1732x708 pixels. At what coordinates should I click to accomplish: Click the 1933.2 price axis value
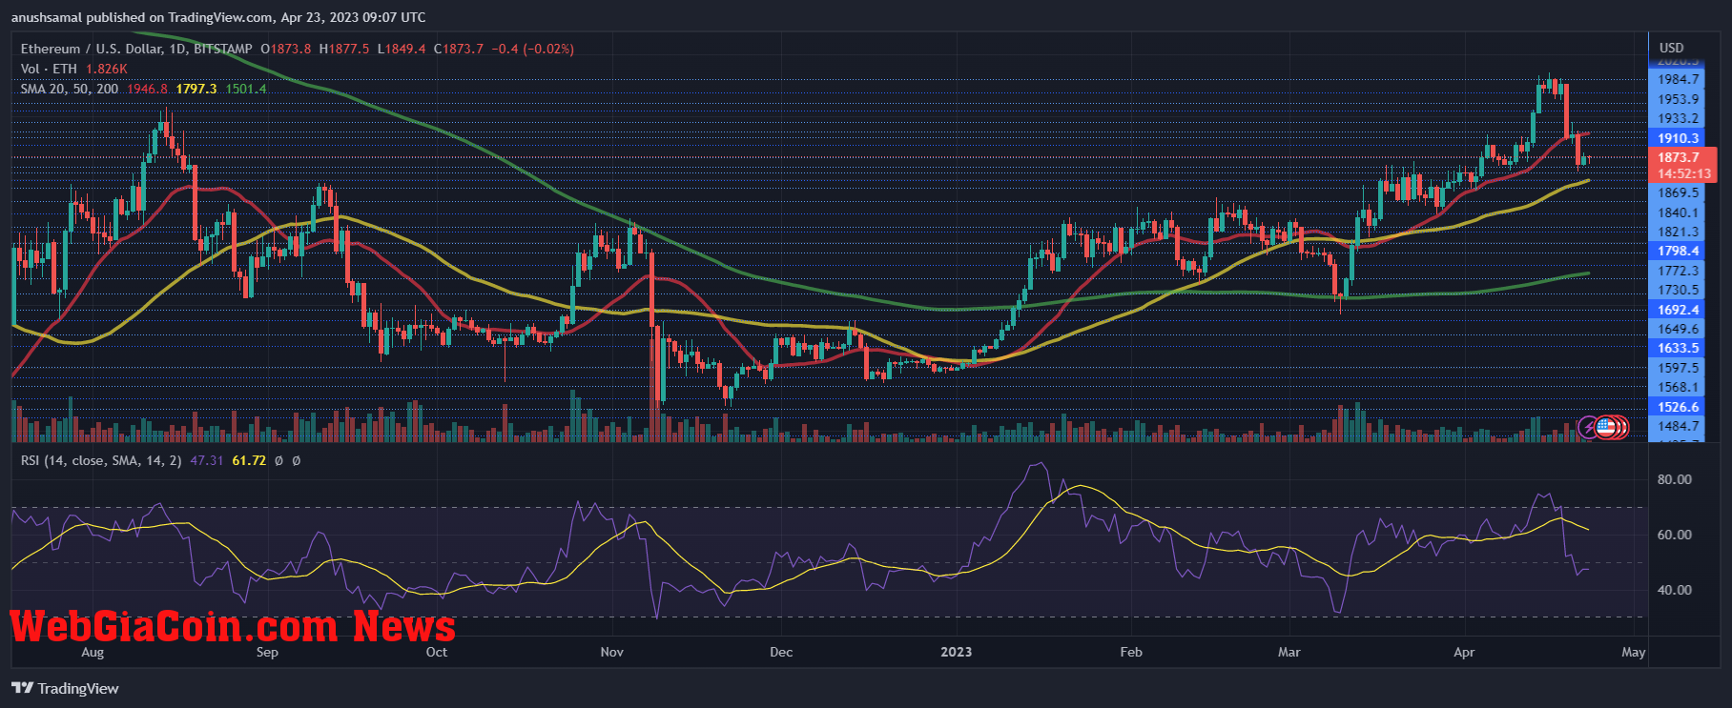pos(1679,118)
